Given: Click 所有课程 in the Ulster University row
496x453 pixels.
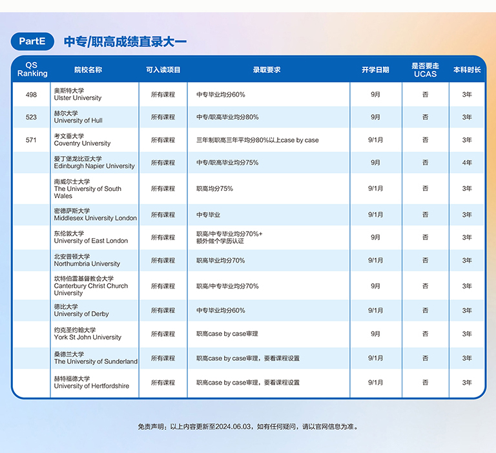Looking at the screenshot, I should click(x=163, y=94).
